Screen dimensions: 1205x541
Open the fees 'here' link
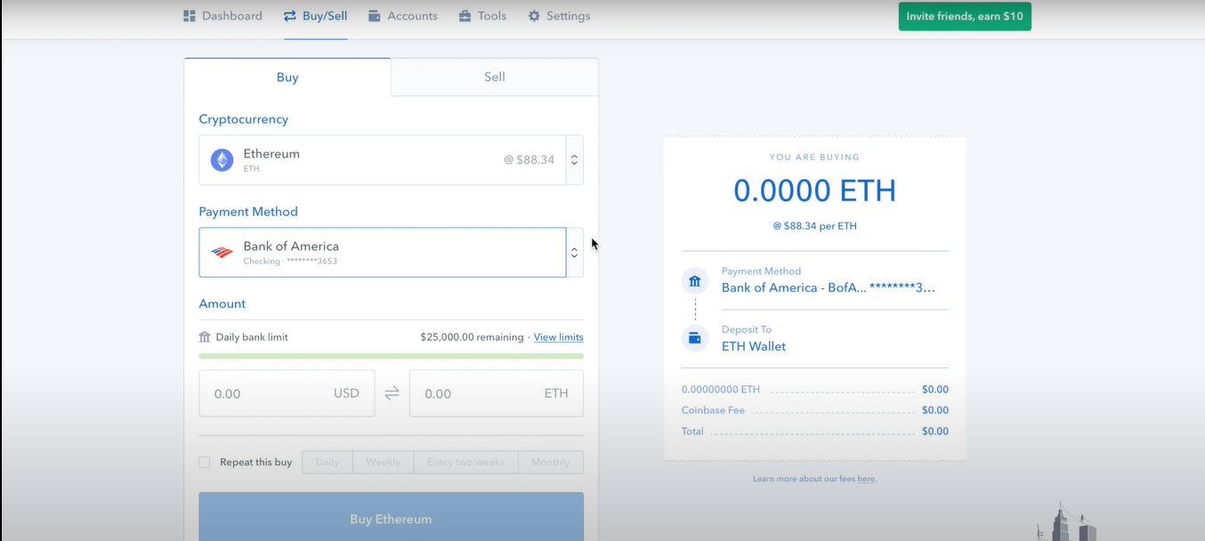click(866, 479)
